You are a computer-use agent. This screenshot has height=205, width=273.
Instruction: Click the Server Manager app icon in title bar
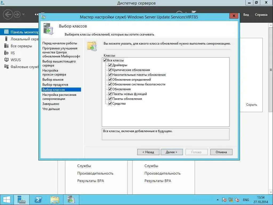(2, 3)
